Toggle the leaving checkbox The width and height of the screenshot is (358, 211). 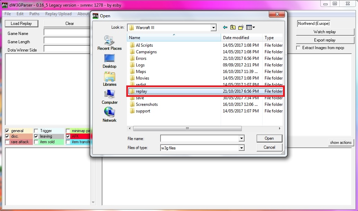click(x=36, y=136)
